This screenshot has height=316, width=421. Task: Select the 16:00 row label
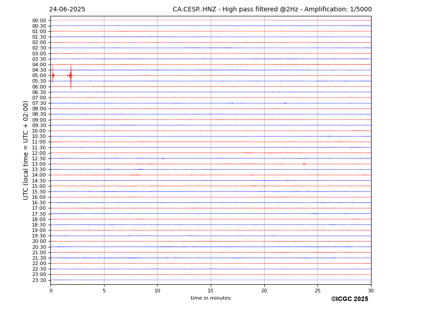[39, 197]
